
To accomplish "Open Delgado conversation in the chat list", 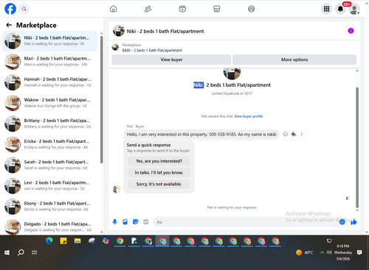I will [49, 227].
